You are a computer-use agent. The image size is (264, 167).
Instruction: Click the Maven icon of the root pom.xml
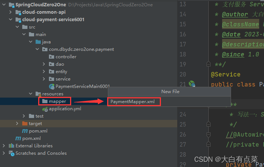click(18, 138)
